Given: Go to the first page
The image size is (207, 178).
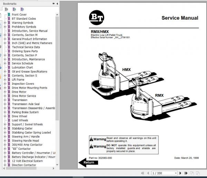Looking at the screenshot, I should pos(142,173).
